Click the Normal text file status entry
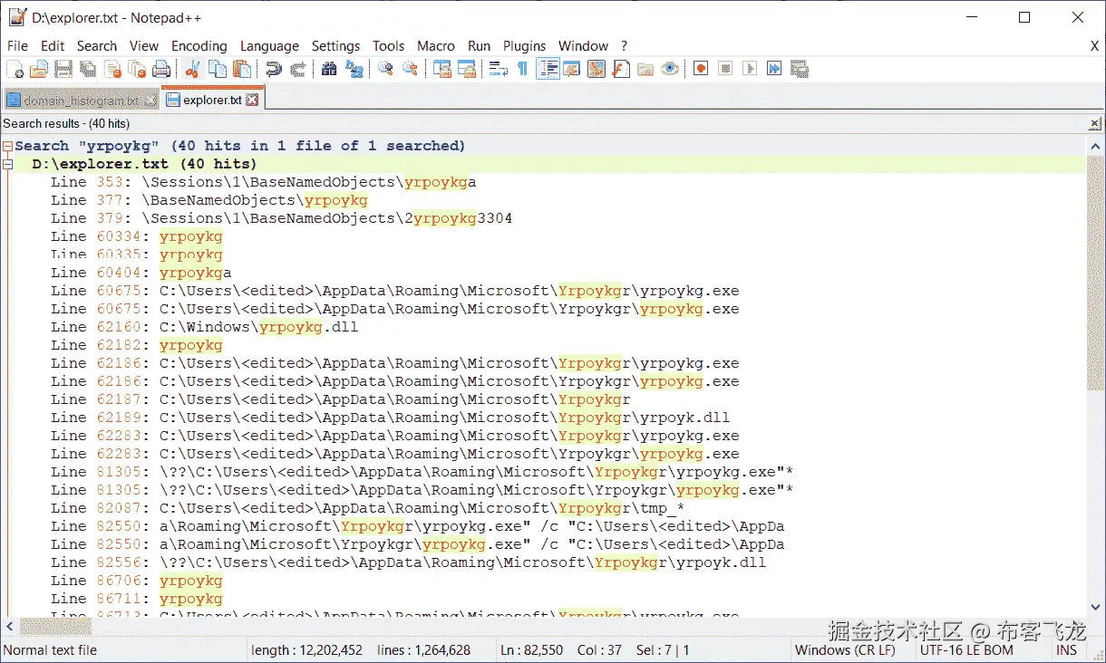Viewport: 1106px width, 663px height. tap(50, 650)
